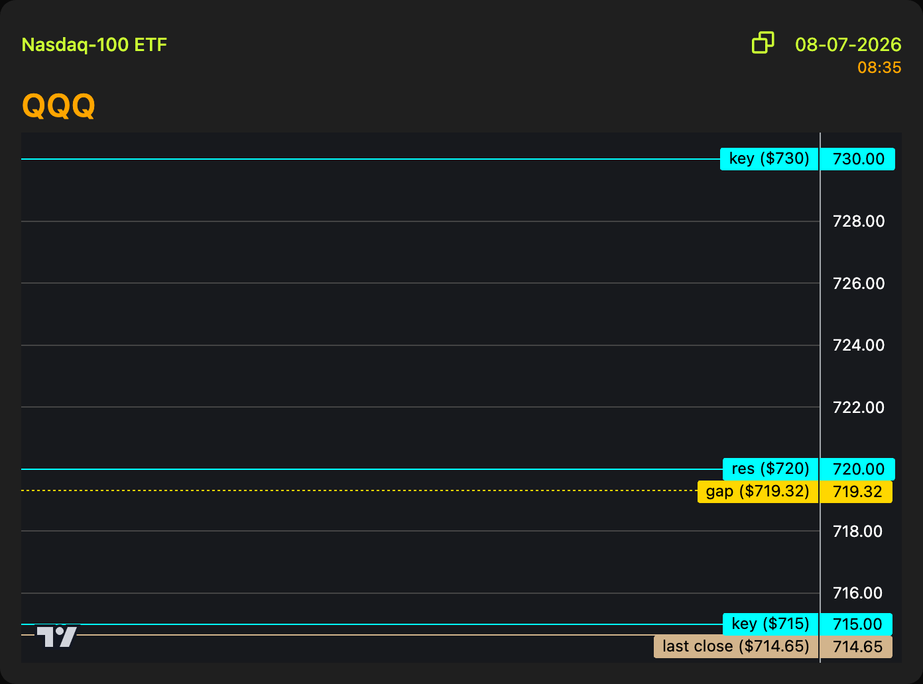Select the gap ($719.32) label
This screenshot has width=923, height=684.
(x=759, y=492)
